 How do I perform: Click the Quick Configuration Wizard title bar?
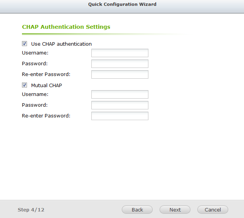click(122, 4)
